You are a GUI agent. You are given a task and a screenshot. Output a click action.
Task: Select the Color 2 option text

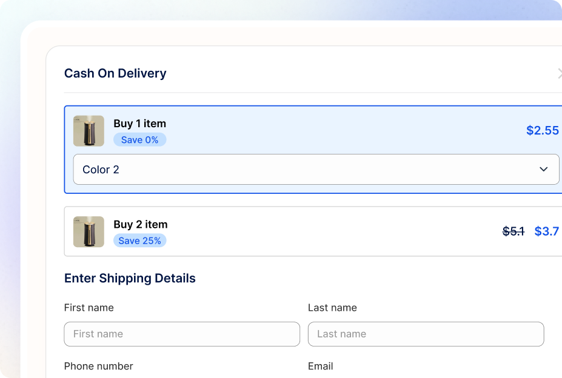(x=101, y=169)
